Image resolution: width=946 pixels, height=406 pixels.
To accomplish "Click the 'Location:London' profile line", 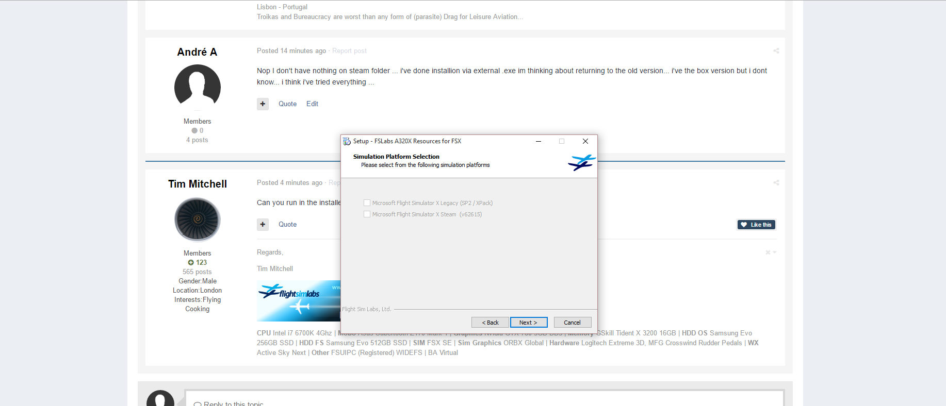I will pyautogui.click(x=197, y=291).
